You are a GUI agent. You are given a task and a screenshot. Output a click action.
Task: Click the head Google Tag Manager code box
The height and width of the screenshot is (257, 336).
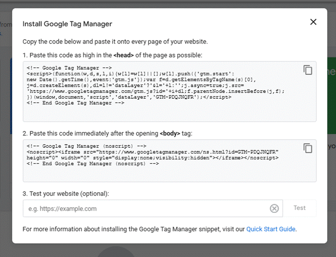(x=170, y=92)
